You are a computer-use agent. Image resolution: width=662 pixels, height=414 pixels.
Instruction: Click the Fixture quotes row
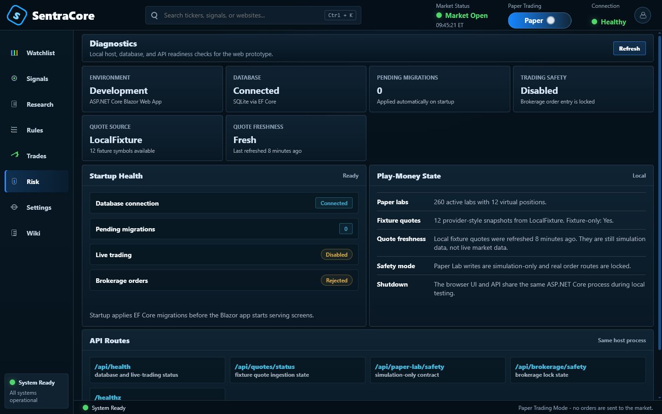[511, 220]
